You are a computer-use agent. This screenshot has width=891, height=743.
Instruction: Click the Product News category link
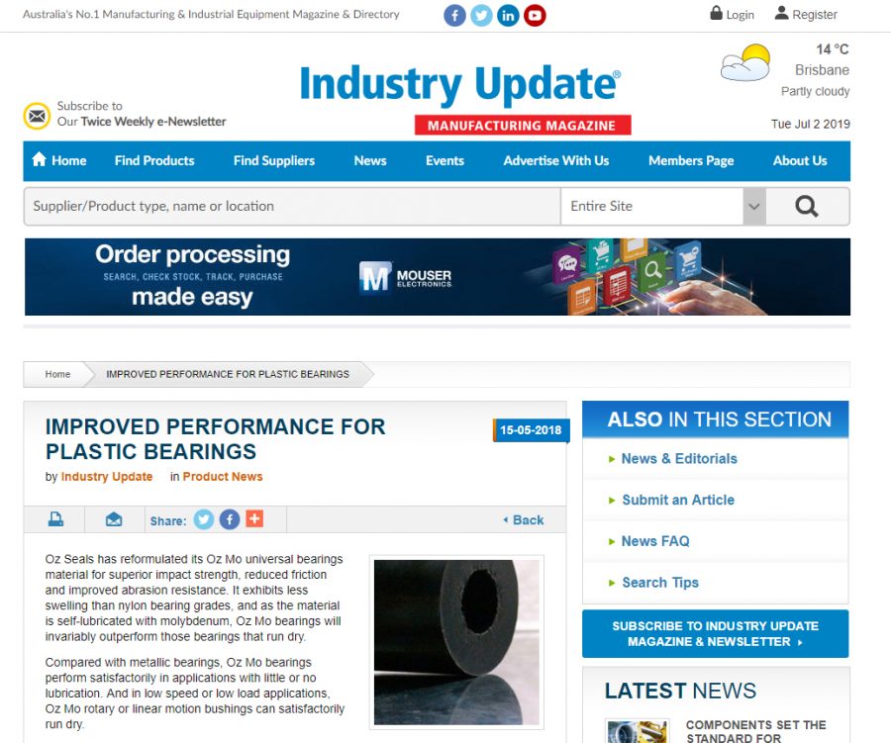[x=223, y=477]
